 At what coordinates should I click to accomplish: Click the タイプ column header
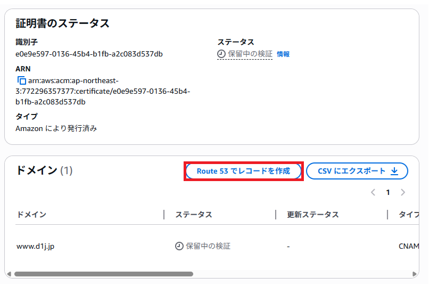[409, 215]
